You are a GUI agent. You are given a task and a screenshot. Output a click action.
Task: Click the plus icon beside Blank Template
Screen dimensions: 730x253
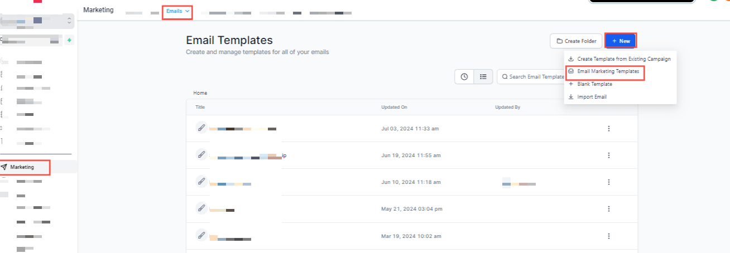(571, 84)
